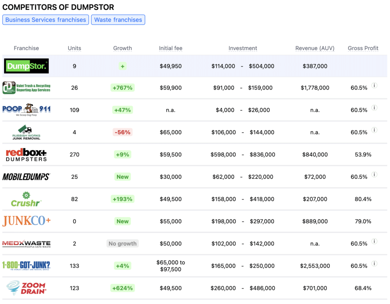
Task: Open the Valet Trash & Recycling logo
Action: 26,88
